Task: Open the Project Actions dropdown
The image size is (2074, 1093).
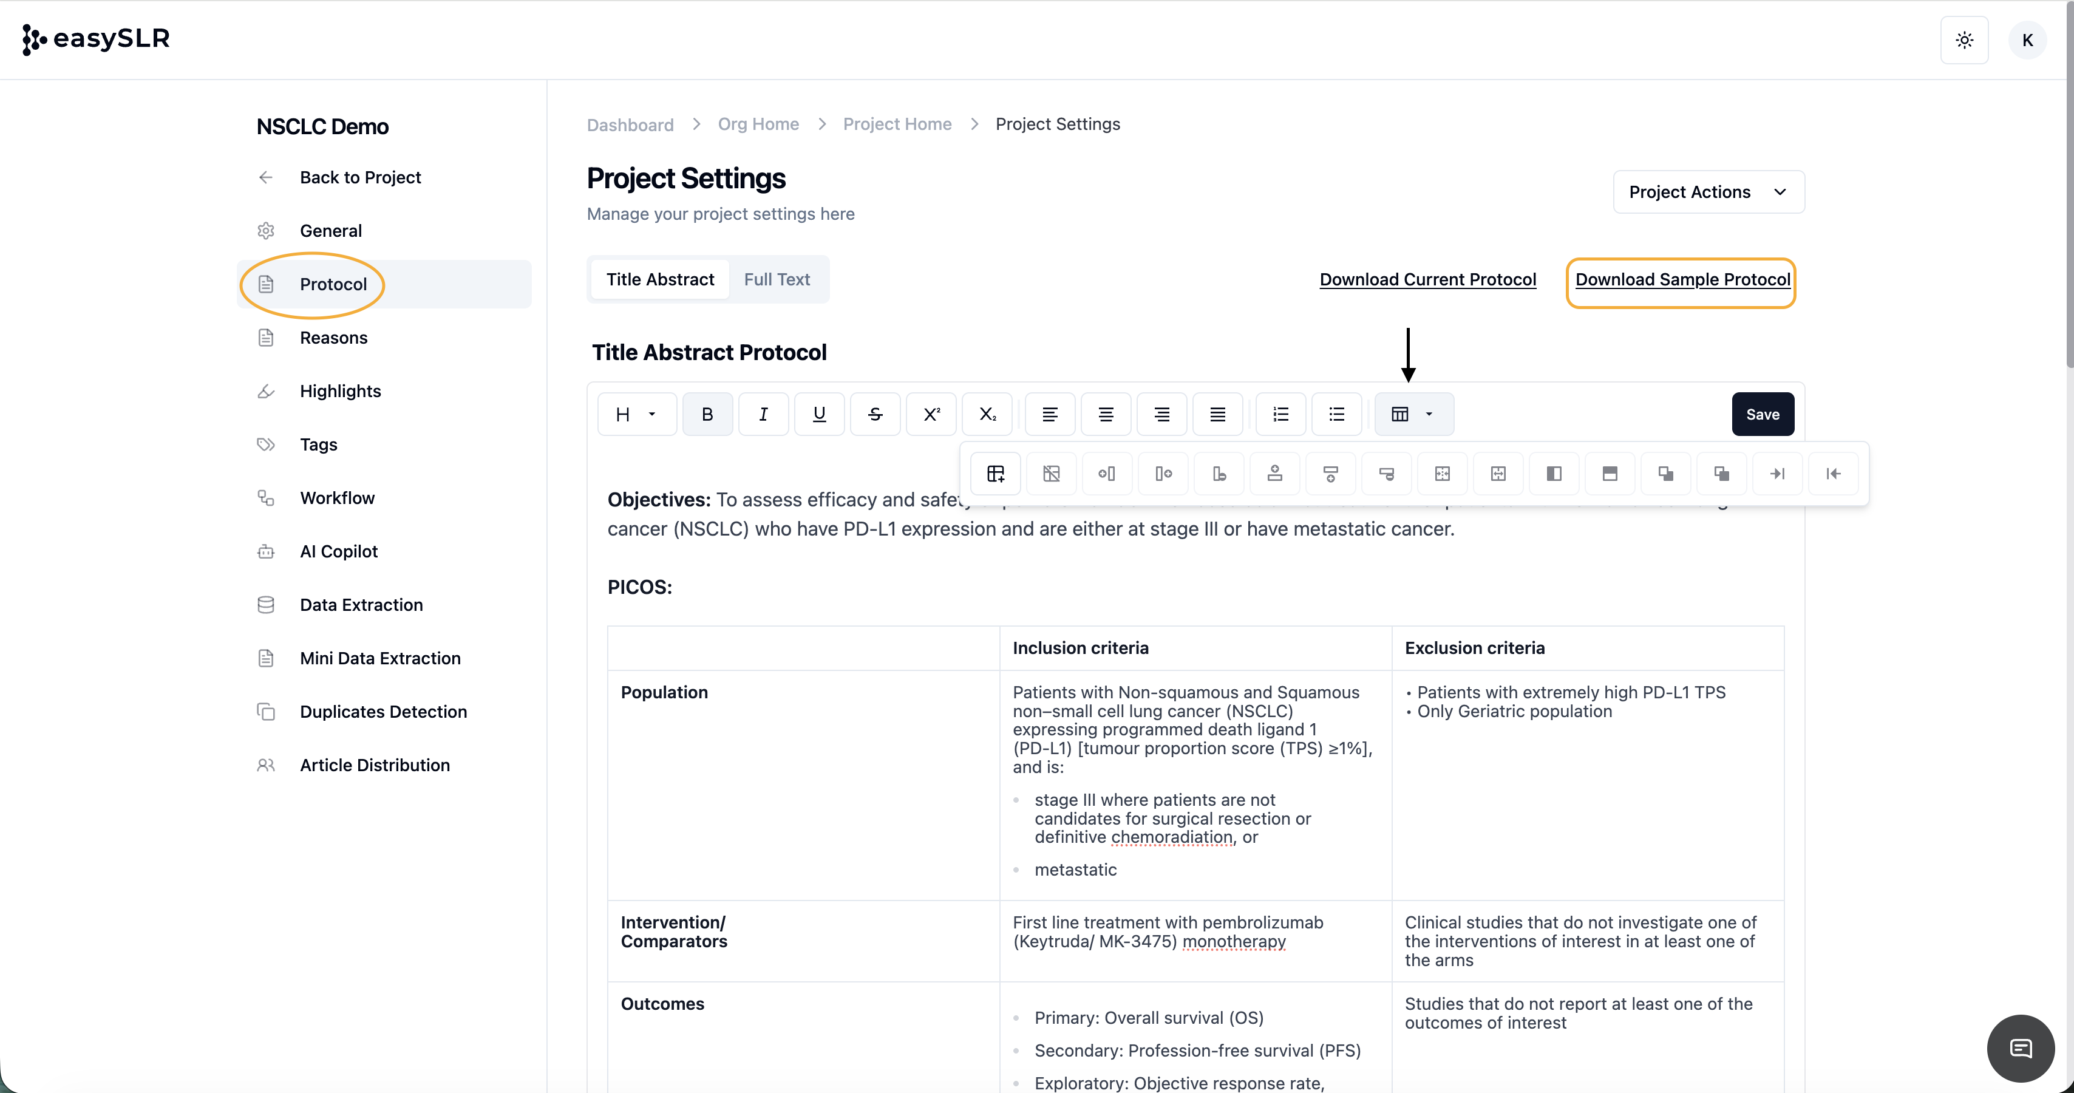Action: click(x=1708, y=192)
